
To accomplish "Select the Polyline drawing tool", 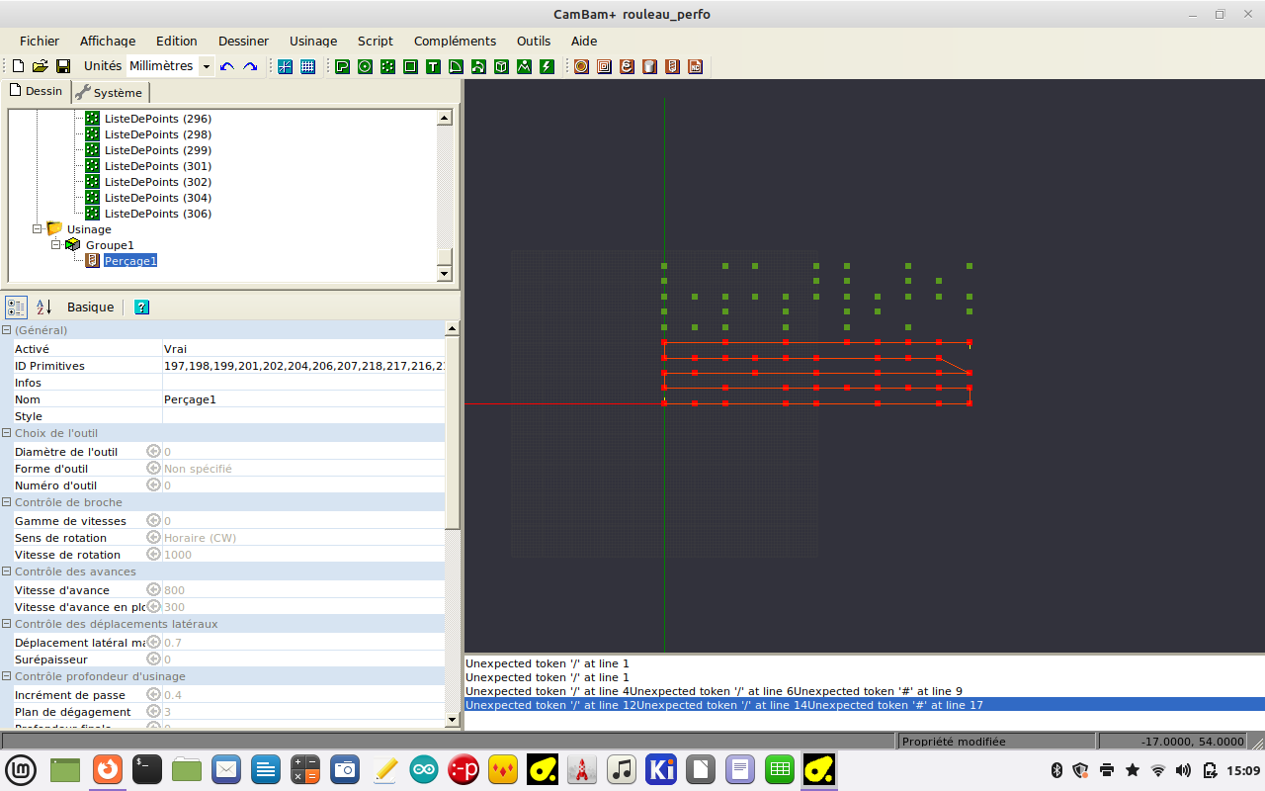I will pos(342,66).
